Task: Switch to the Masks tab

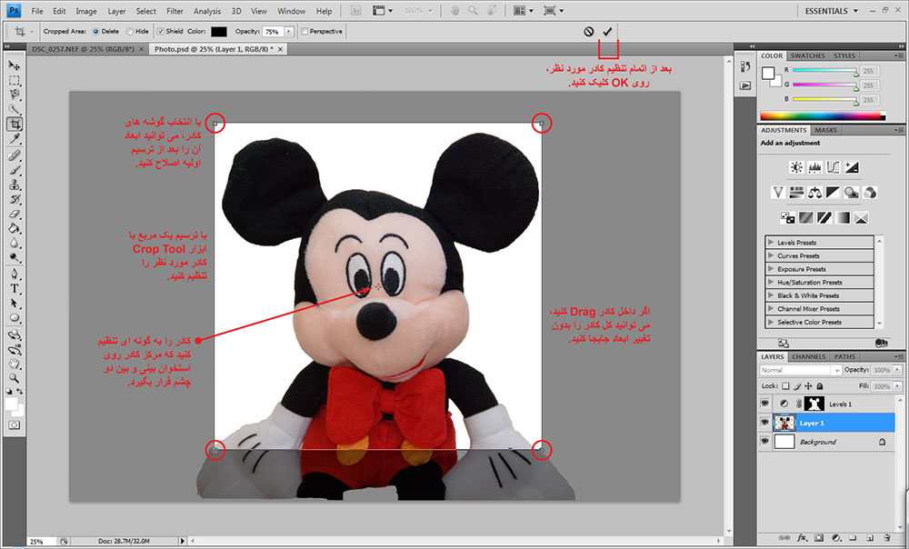Action: coord(825,130)
